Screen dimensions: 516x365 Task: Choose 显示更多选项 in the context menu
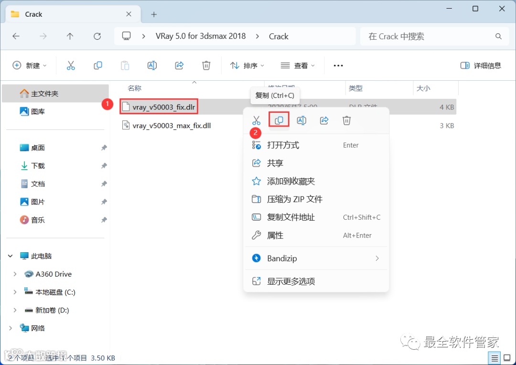(316, 281)
